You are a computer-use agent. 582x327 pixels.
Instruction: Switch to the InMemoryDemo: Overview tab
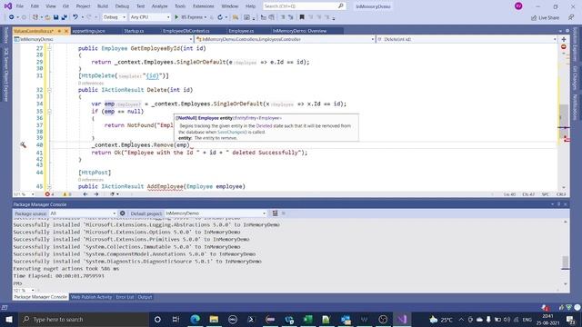300,31
